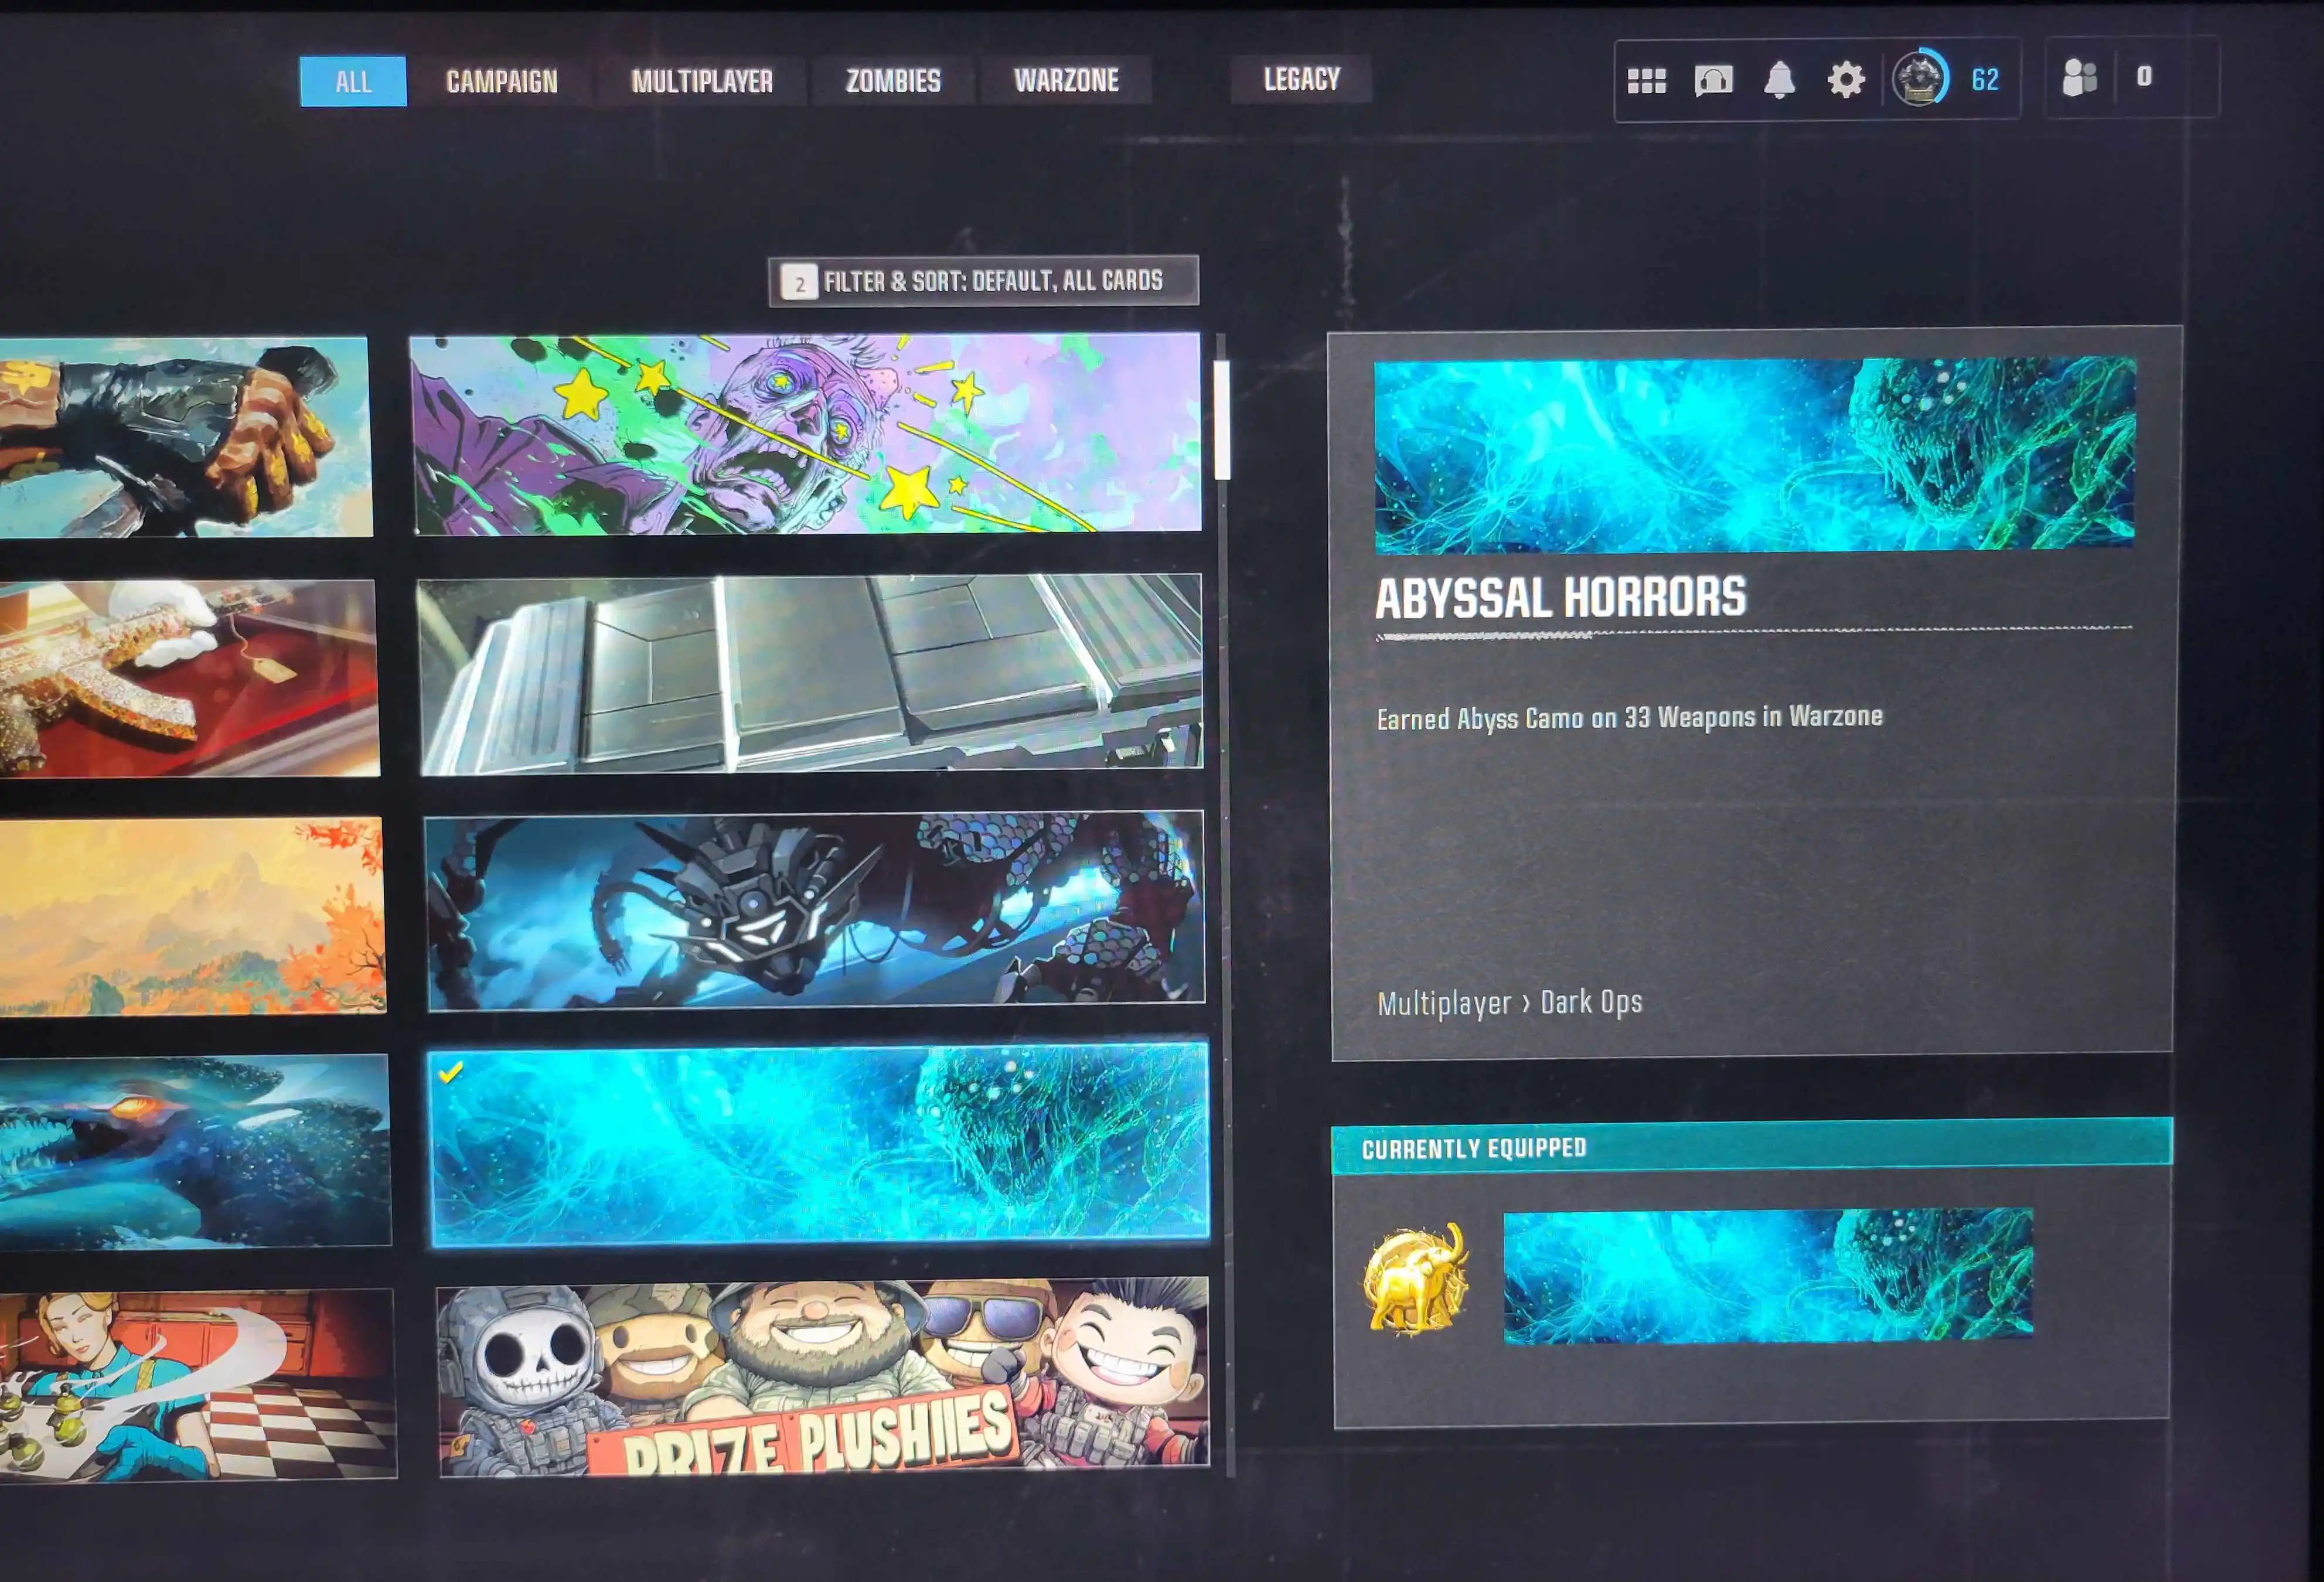2324x1582 pixels.
Task: Click the calling card list scrollbar
Action: click(x=1221, y=420)
